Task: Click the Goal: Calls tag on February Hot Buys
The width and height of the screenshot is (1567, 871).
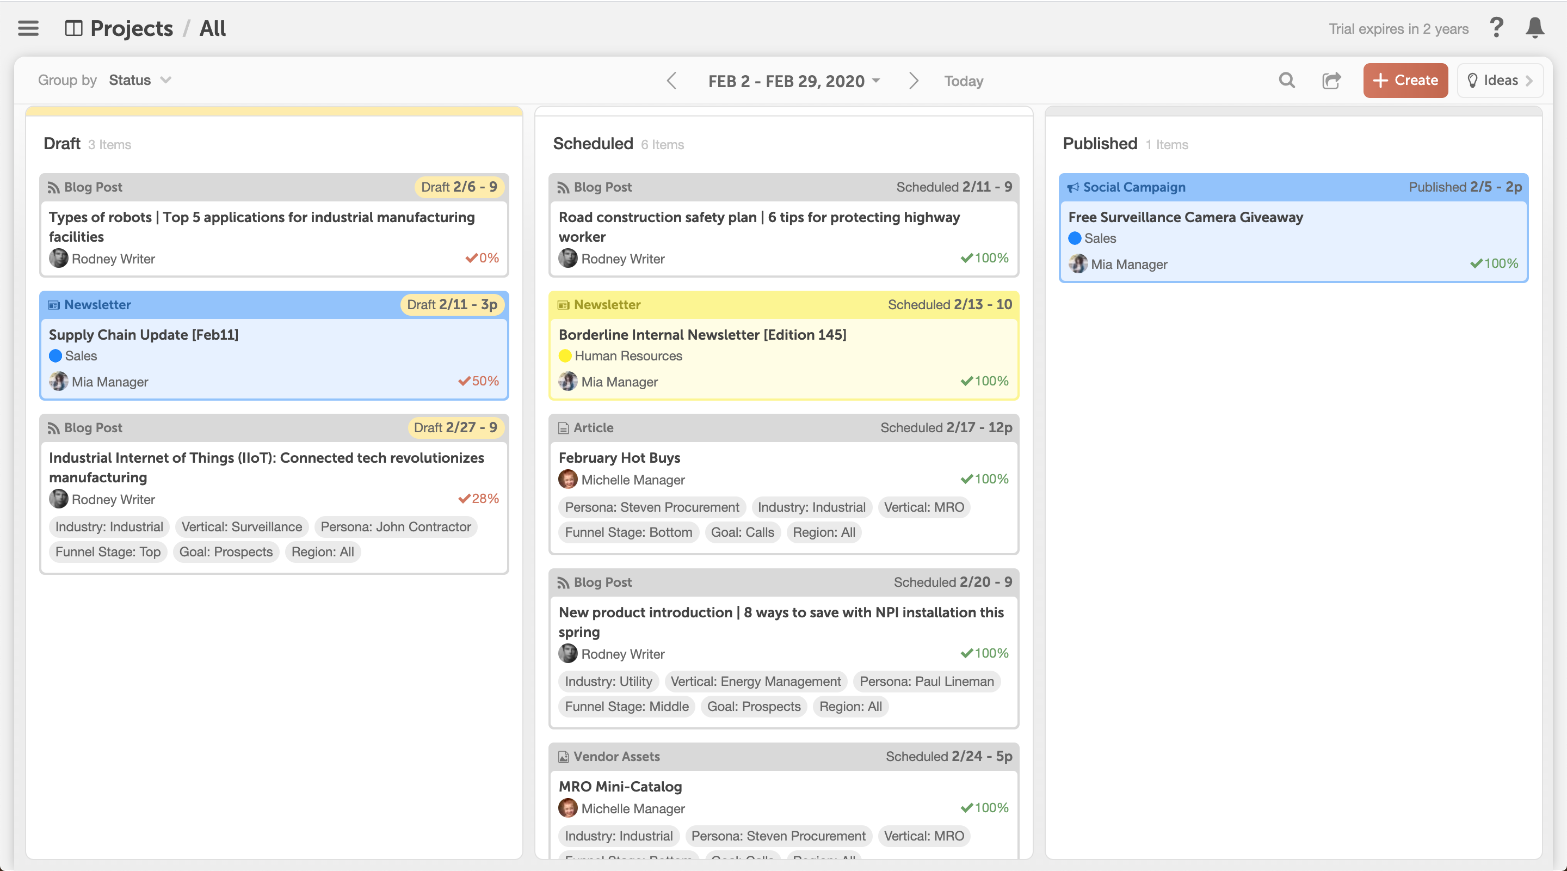Action: [x=742, y=532]
